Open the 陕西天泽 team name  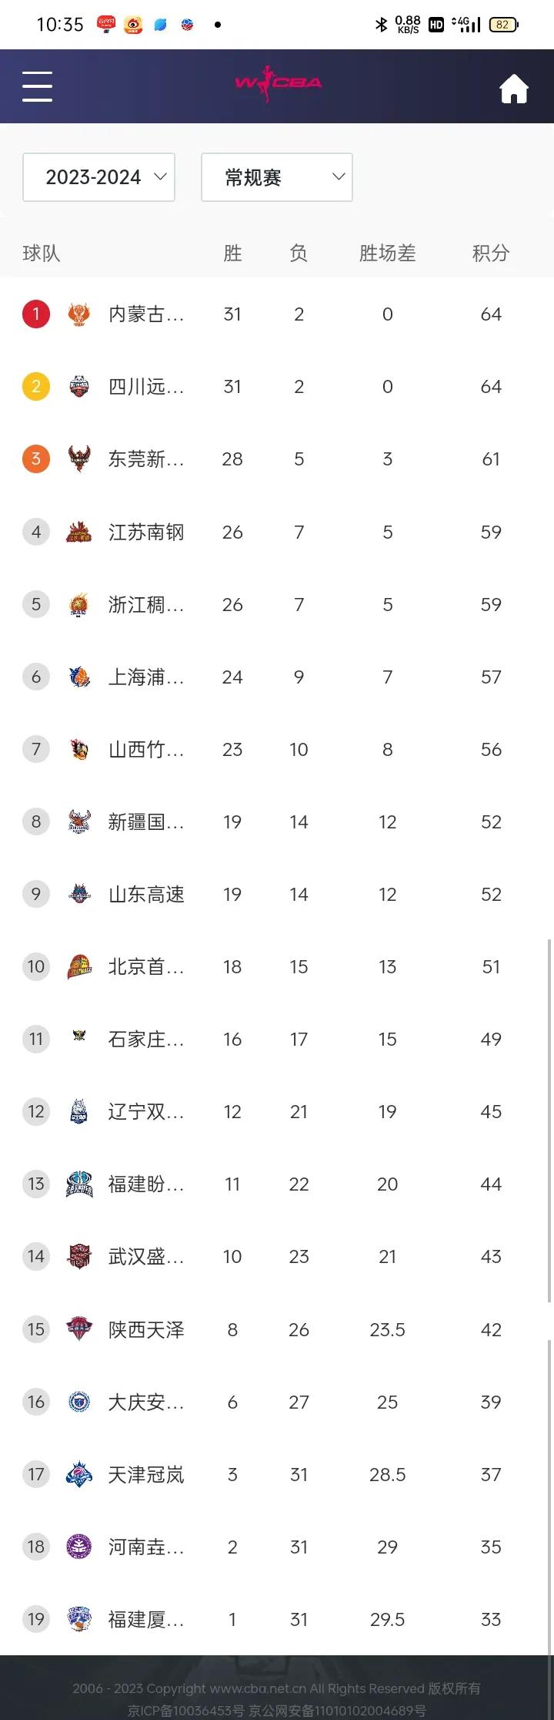tap(146, 1329)
